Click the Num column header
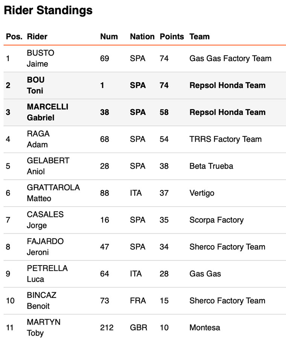Image resolution: width=286 pixels, height=347 pixels. [109, 37]
